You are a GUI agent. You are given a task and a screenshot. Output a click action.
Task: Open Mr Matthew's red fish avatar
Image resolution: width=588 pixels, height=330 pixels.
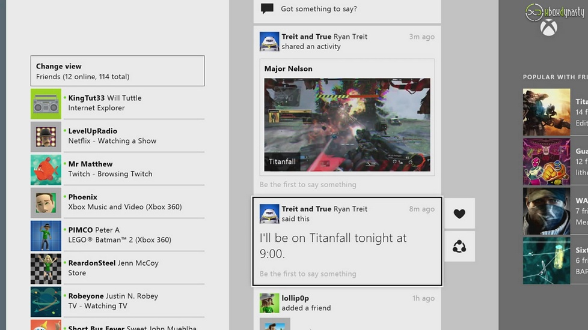pyautogui.click(x=46, y=170)
